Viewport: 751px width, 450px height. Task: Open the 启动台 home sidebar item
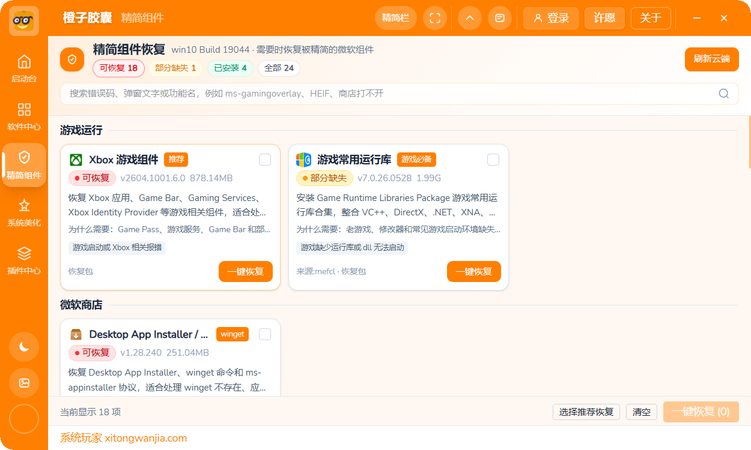[x=24, y=68]
